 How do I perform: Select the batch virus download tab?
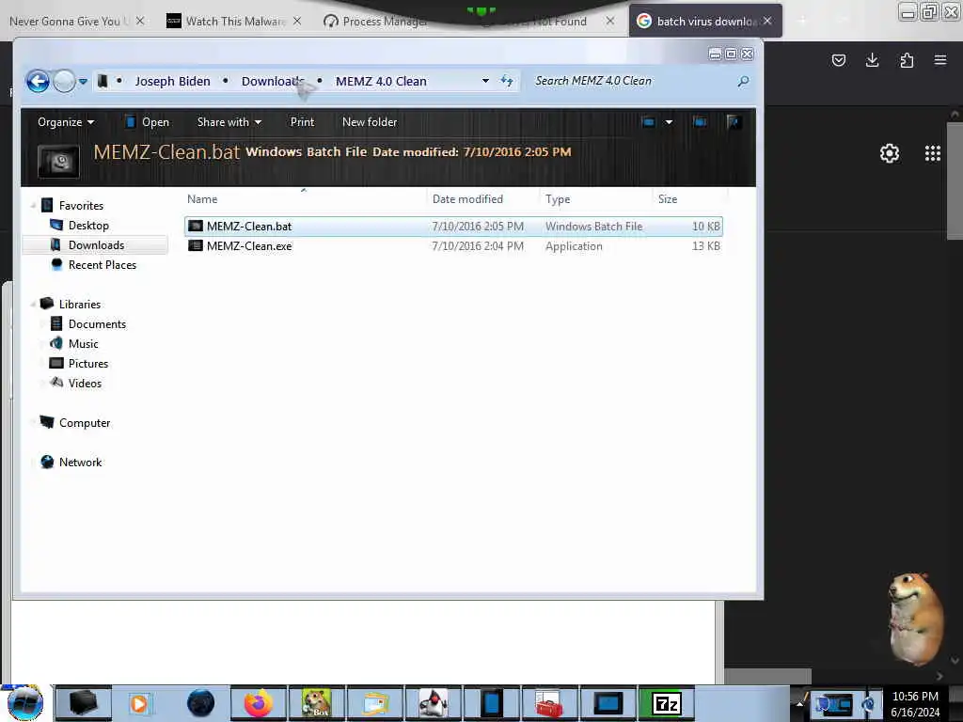tap(706, 22)
